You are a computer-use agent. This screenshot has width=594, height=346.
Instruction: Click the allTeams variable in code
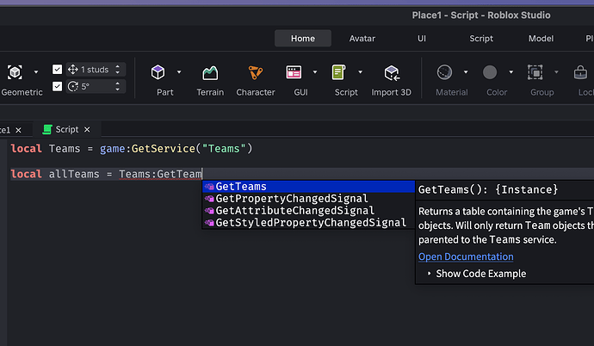pos(74,174)
